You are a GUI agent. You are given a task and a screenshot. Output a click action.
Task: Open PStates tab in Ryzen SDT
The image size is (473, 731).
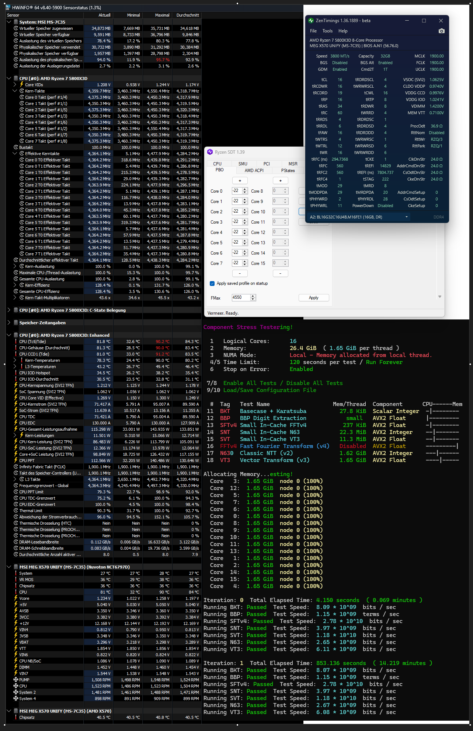(x=288, y=170)
